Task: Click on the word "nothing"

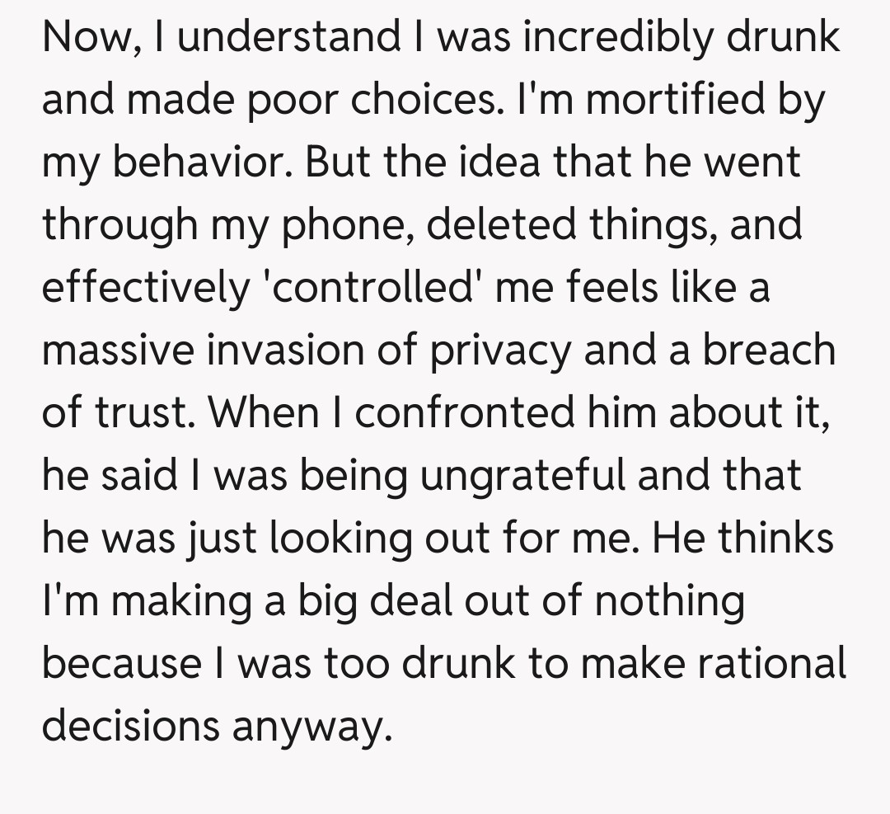Action: coord(669,600)
